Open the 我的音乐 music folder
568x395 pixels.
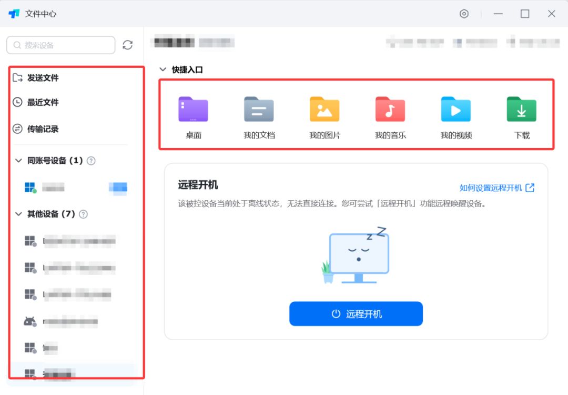390,117
